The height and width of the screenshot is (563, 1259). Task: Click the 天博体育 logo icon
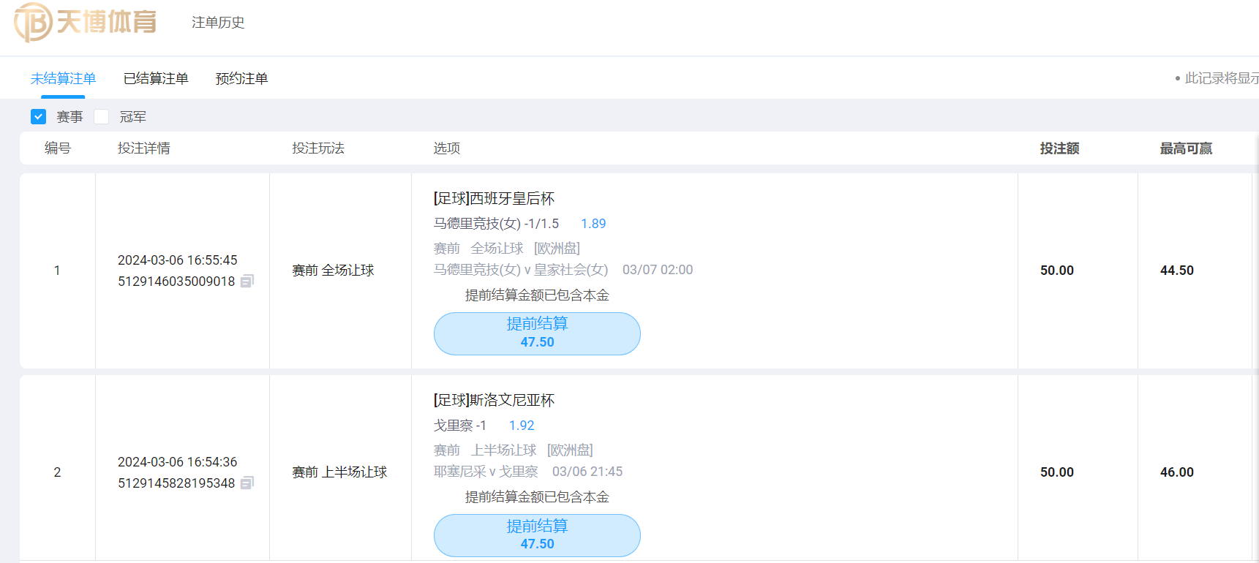[34, 22]
